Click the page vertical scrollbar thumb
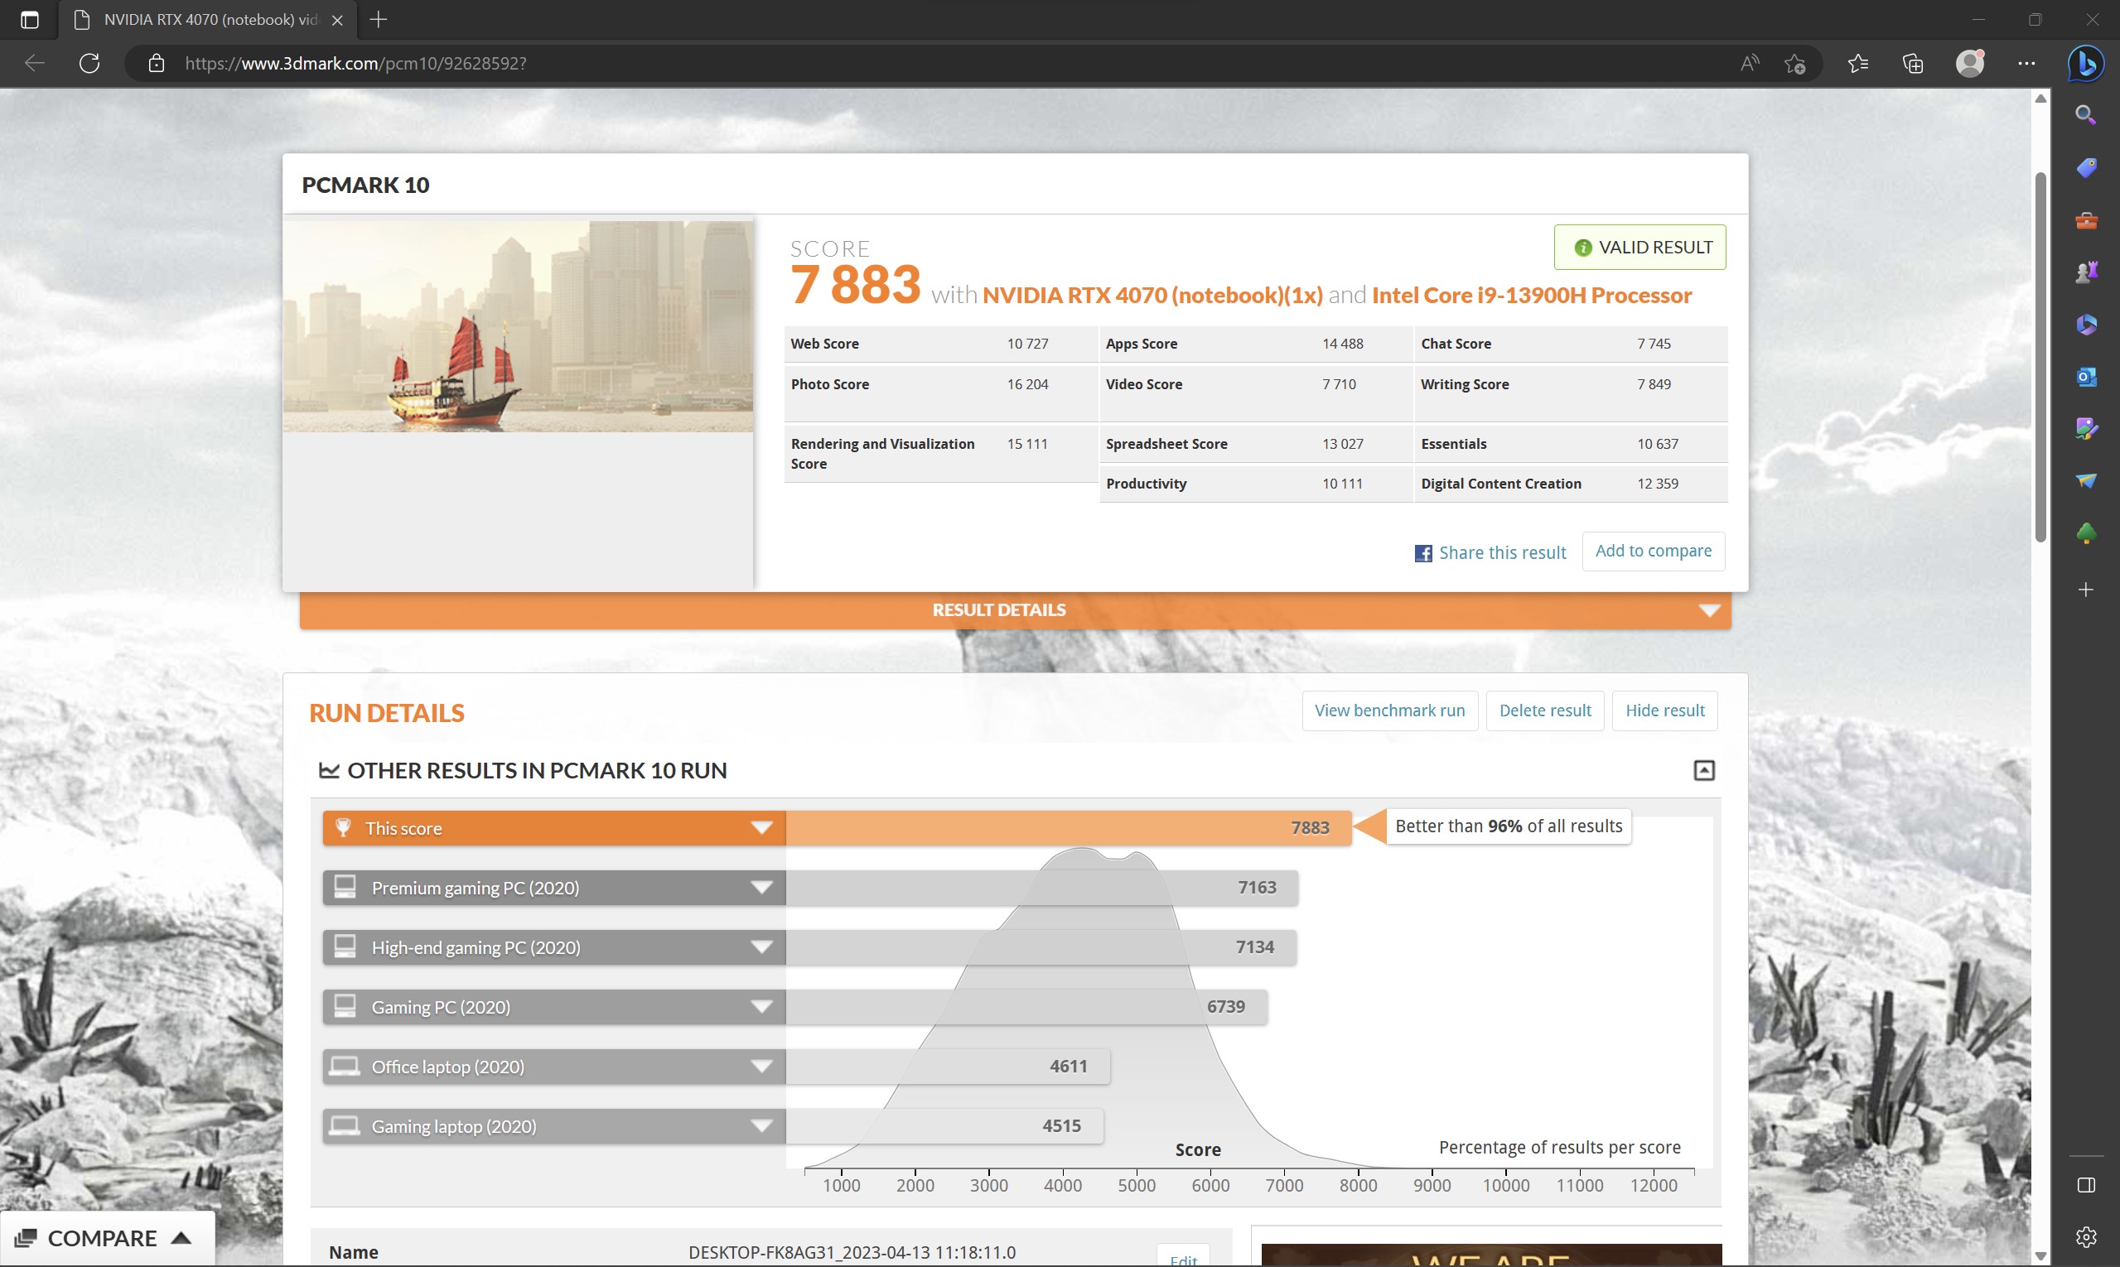This screenshot has width=2120, height=1267. [x=2040, y=359]
